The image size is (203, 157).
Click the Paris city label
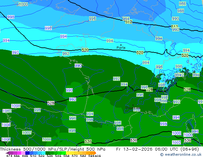pyautogui.click(x=121, y=47)
